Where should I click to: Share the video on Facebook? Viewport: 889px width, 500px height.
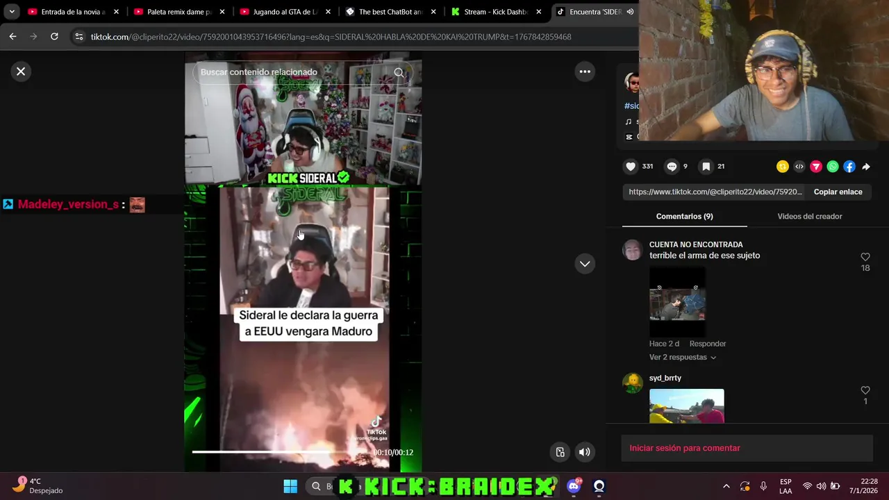[x=849, y=167]
